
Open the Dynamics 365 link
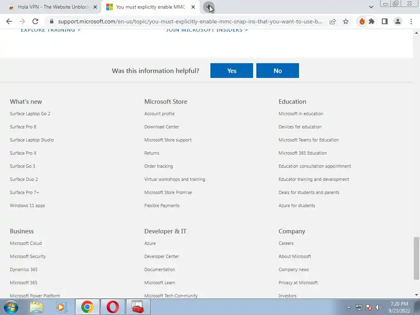pos(23,269)
